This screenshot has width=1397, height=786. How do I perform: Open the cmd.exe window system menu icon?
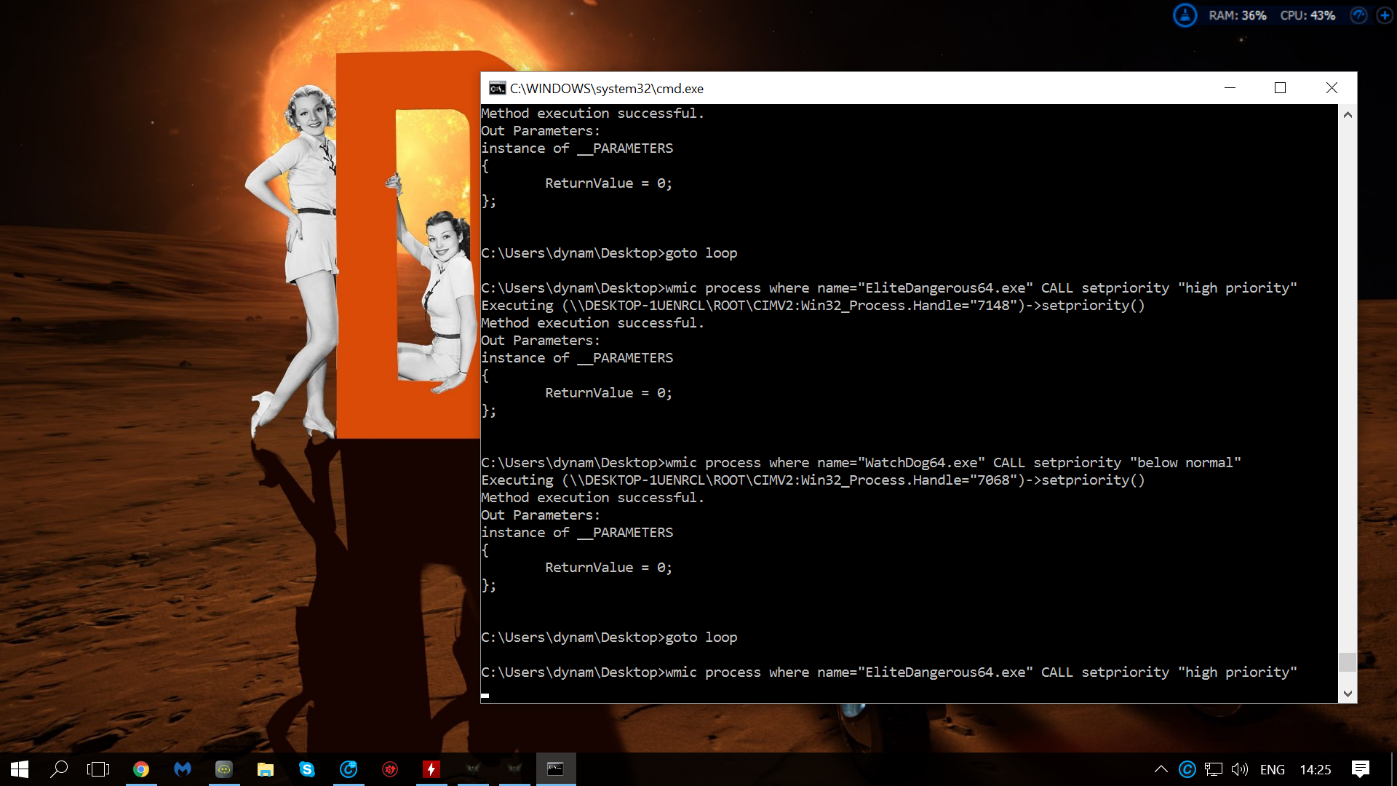(x=497, y=88)
